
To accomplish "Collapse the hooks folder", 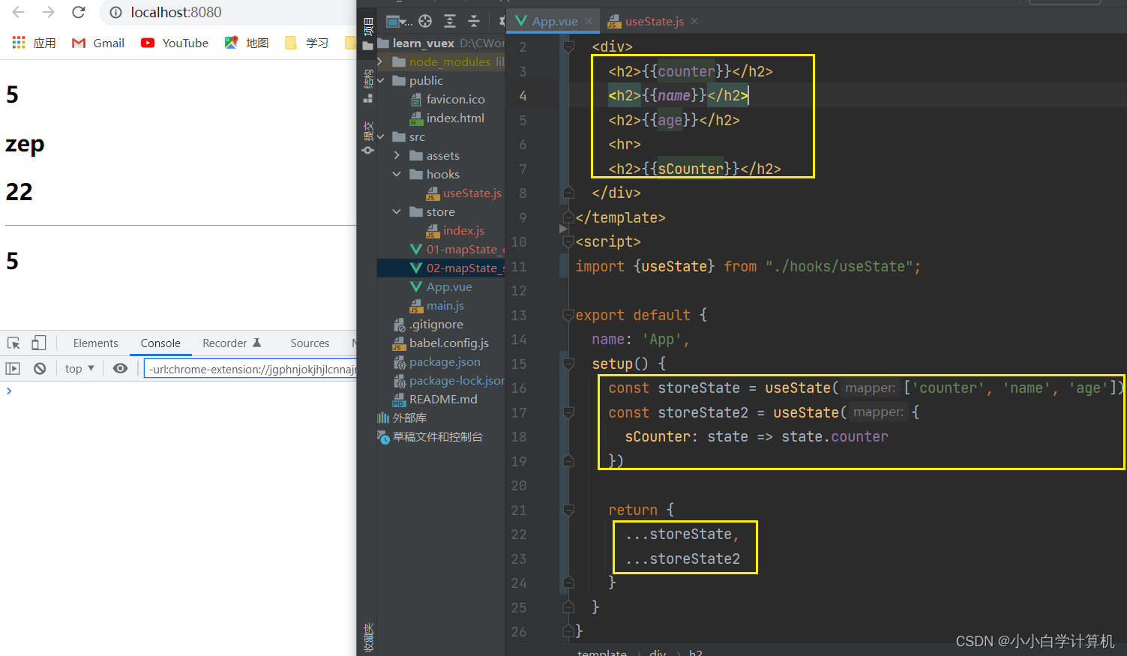I will [x=397, y=174].
